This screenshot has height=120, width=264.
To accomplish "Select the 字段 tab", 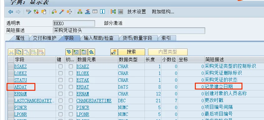I will 69,38.
